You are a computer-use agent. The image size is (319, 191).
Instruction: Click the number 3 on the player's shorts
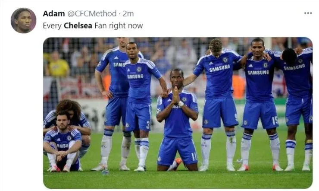pos(148,125)
